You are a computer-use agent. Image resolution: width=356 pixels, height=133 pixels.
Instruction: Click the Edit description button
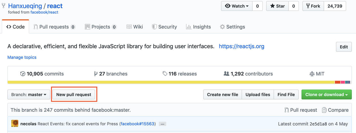click(344, 47)
